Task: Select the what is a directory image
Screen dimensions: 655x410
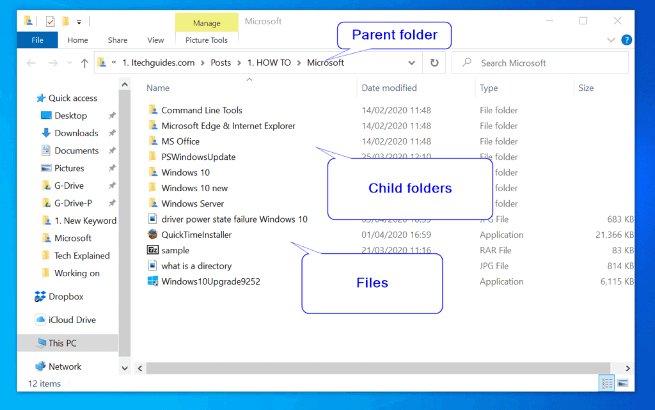Action: 189,266
